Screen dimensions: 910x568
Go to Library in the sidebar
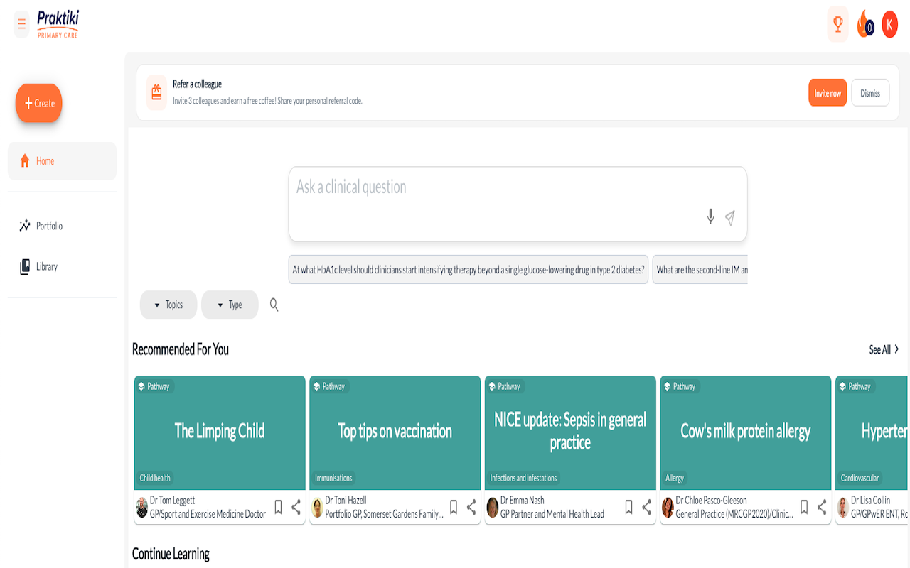(47, 267)
